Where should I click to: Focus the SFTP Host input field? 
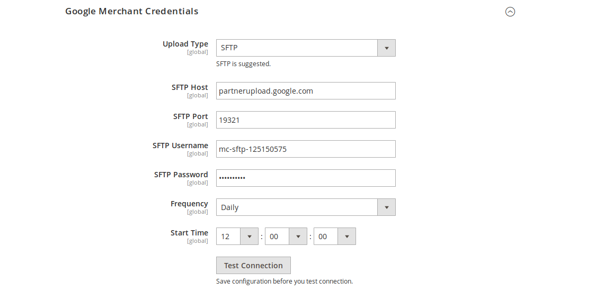click(306, 91)
